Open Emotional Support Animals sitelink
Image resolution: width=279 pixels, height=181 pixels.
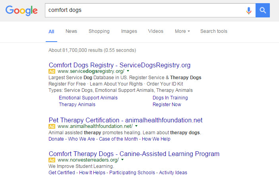pos(88,98)
